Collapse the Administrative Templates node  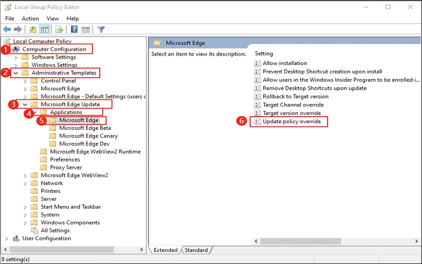coord(16,73)
